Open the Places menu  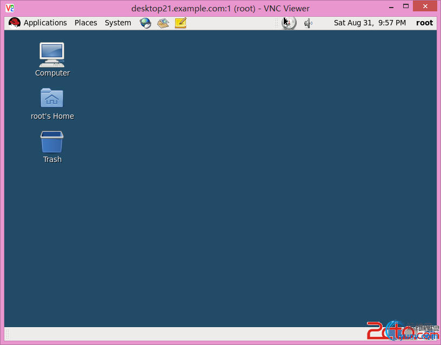click(x=86, y=23)
